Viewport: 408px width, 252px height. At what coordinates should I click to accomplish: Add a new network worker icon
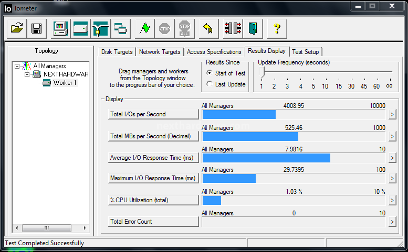coord(100,28)
